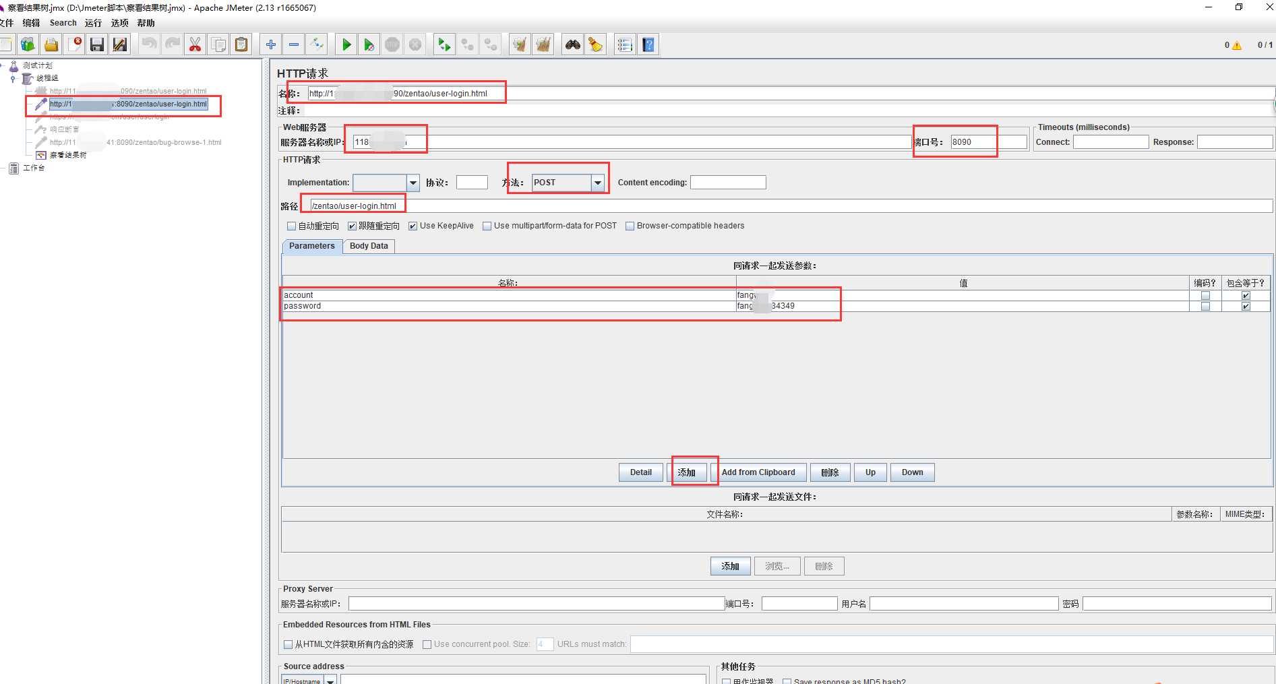Click the Clear broom icon
The height and width of the screenshot is (684, 1276).
pyautogui.click(x=520, y=45)
